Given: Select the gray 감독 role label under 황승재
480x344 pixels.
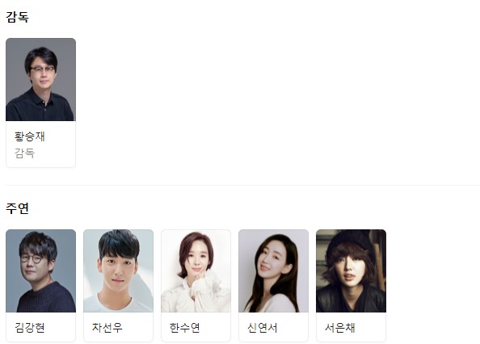Looking at the screenshot, I should coord(24,153).
